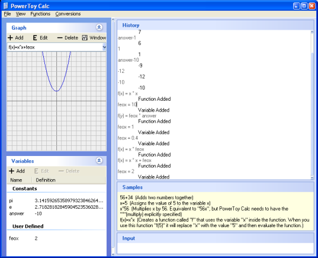Image resolution: width=318 pixels, height=258 pixels.
Task: Click history entry 'f(y) = feox * answer'
Action: coord(137,116)
